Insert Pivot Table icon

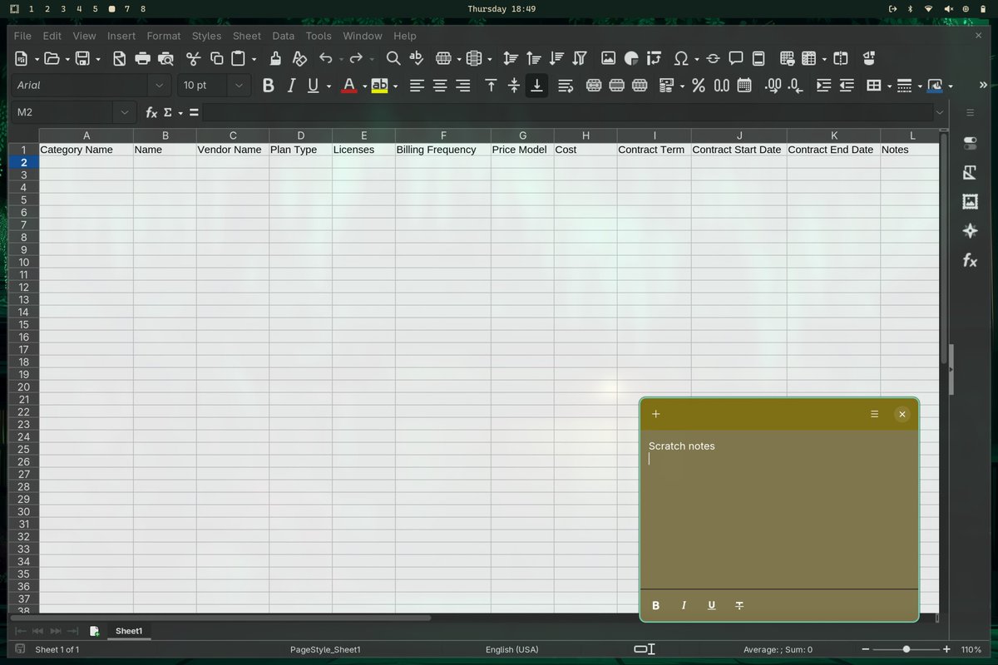pos(655,58)
